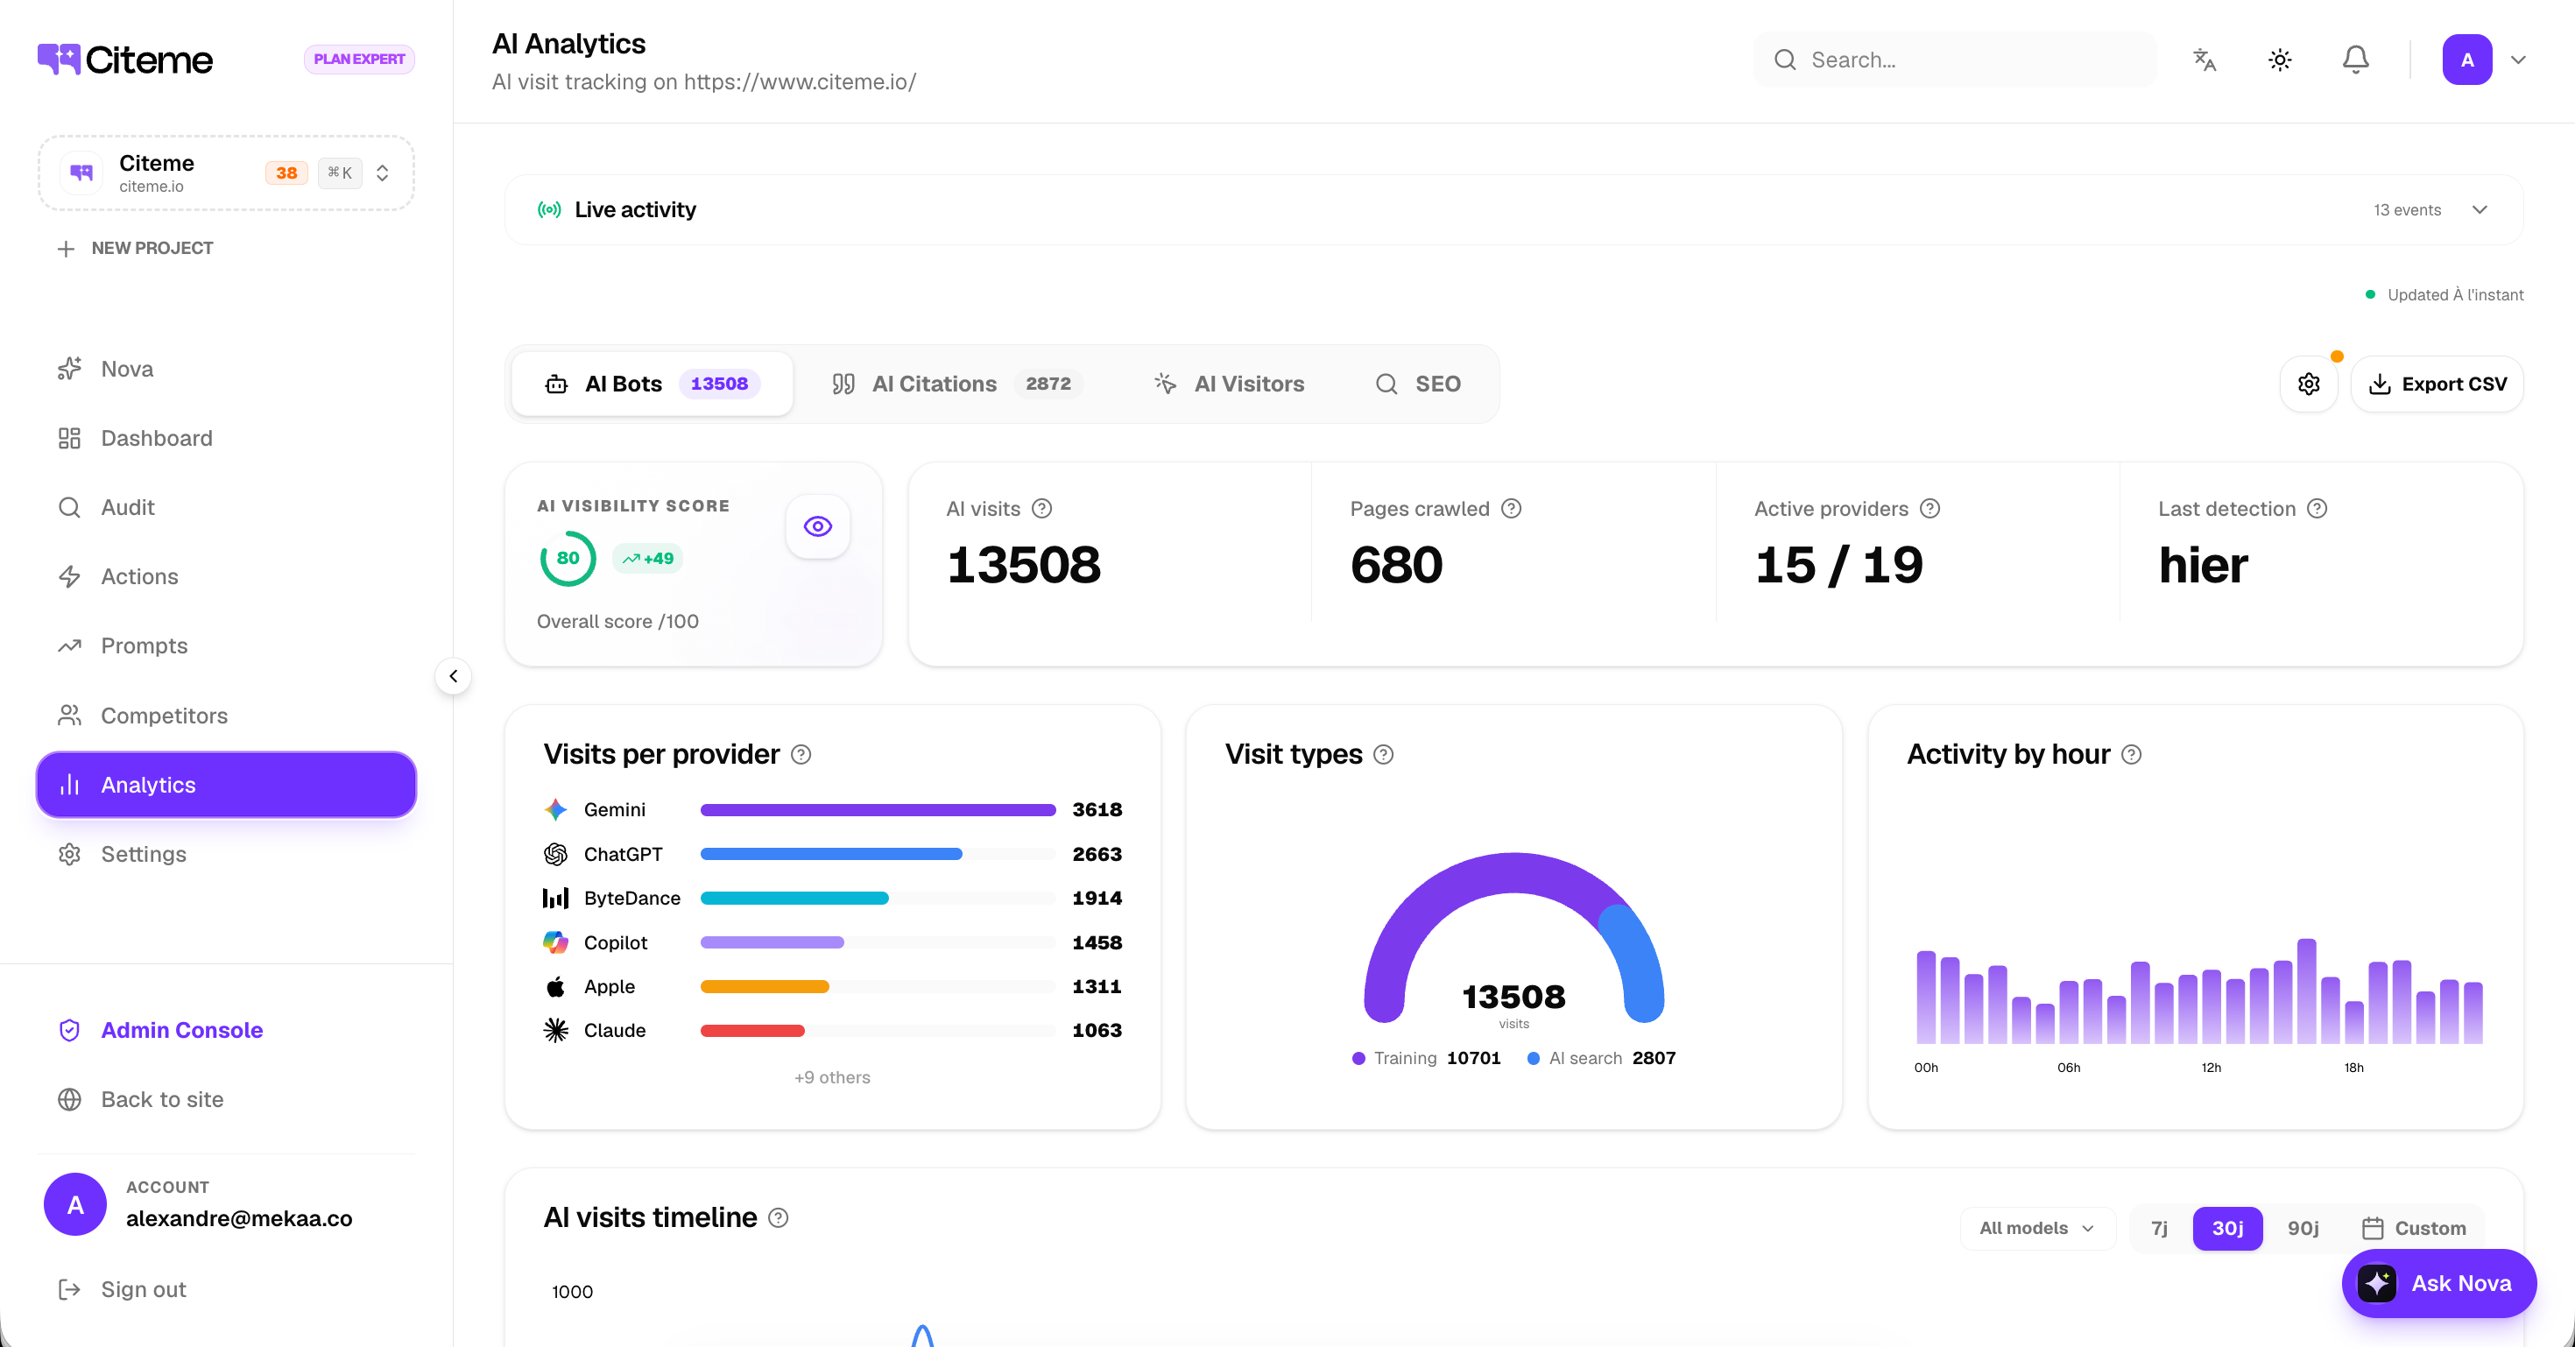Open the Actions page
Screen dimensions: 2575x1347
click(226, 576)
